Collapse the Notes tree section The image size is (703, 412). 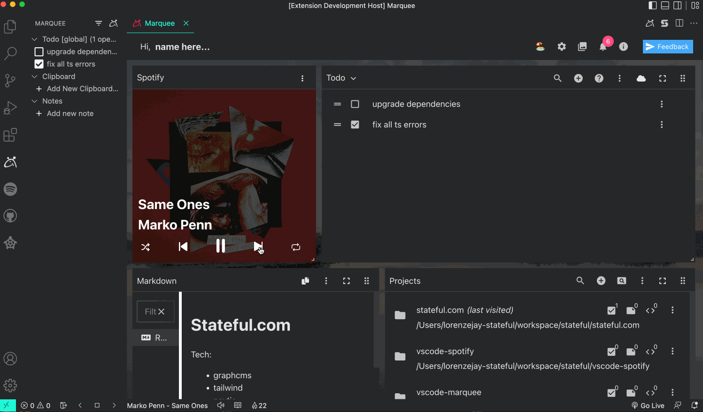pos(34,101)
